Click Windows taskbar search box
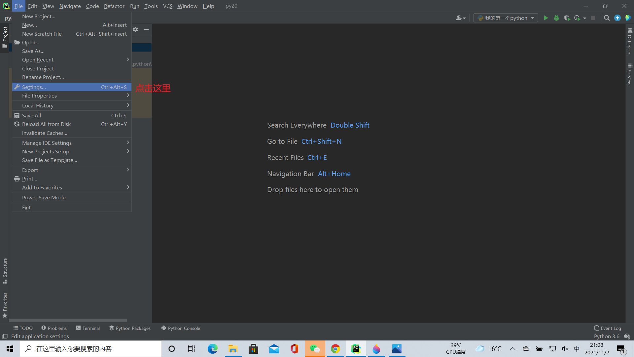634x357 pixels. point(91,349)
